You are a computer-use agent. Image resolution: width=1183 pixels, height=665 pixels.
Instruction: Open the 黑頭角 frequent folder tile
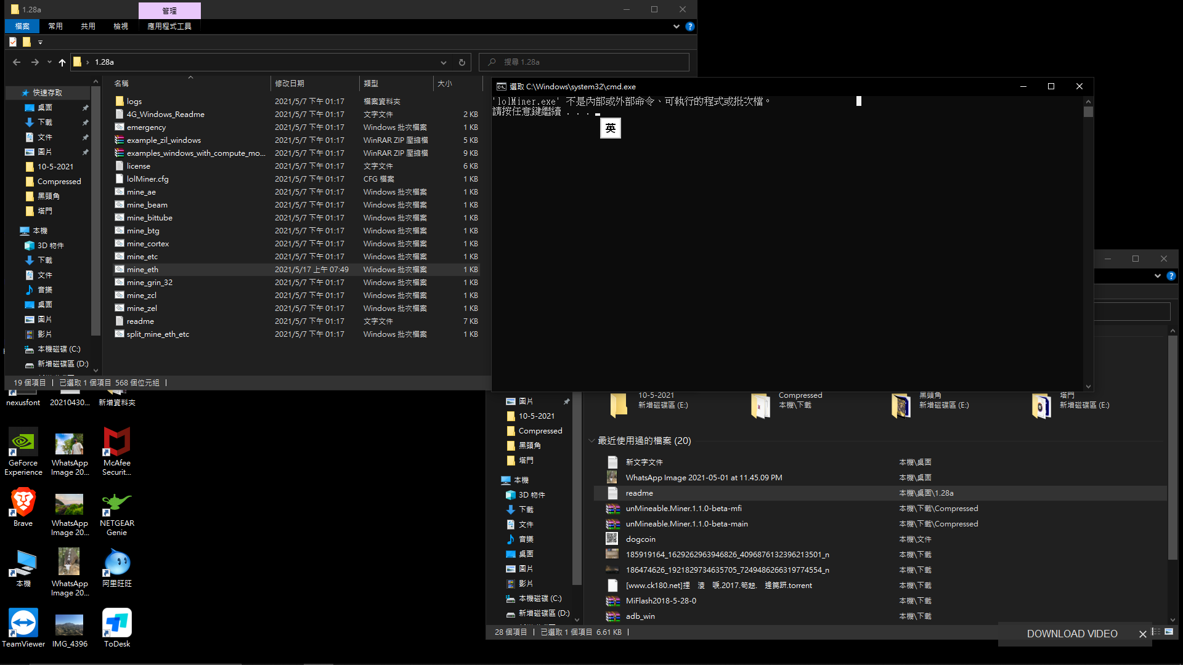pyautogui.click(x=930, y=405)
